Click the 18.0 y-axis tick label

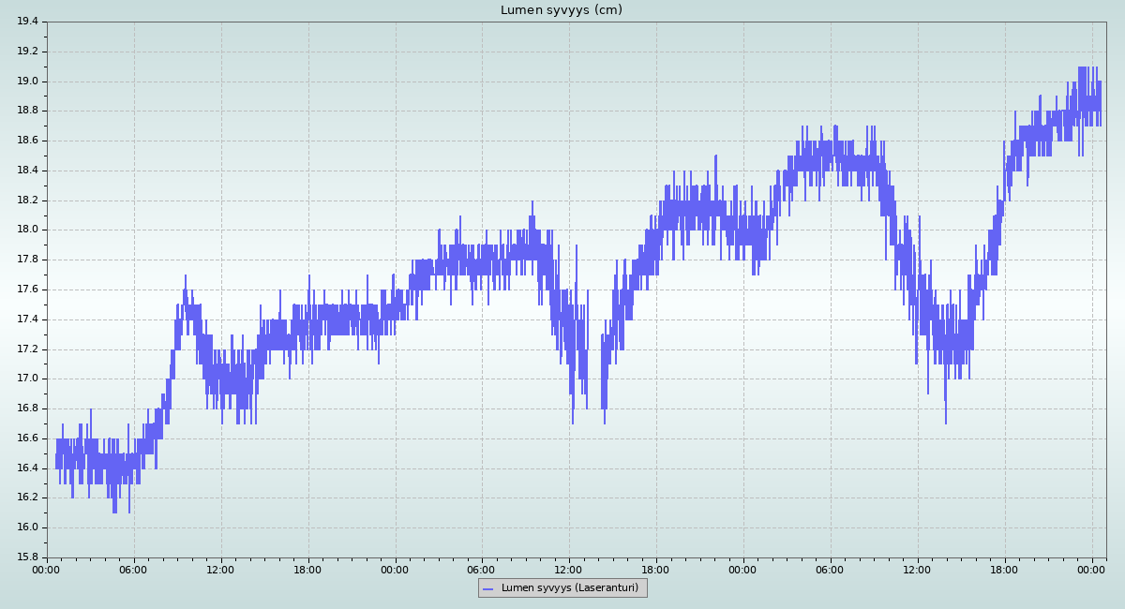point(27,230)
